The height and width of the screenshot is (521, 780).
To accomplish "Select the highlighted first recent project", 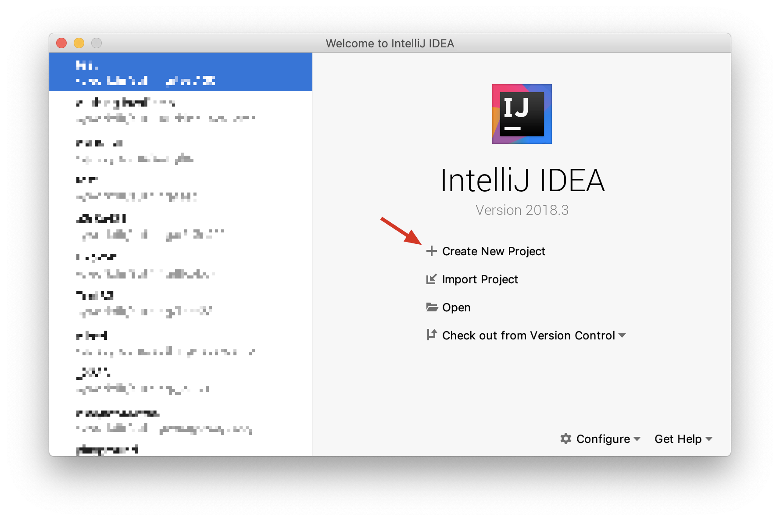I will (x=180, y=72).
